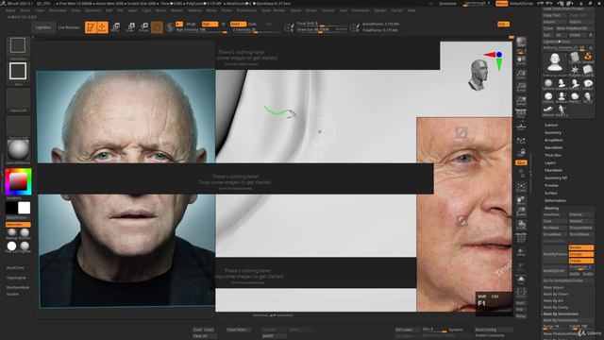The width and height of the screenshot is (604, 340).
Task: Expand the Surface section
Action: click(551, 193)
